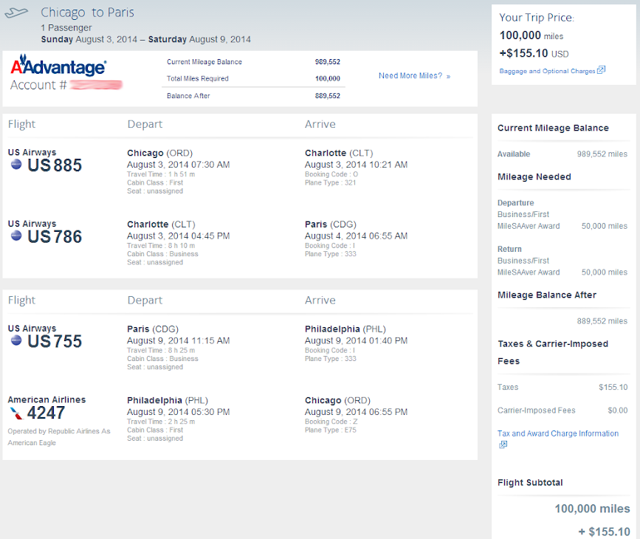This screenshot has width=640, height=539.
Task: Click the American Airlines logo beside 4247
Action: [16, 413]
